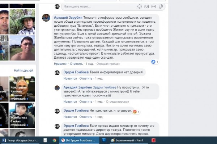Image resolution: width=217 pixels, height=144 pixels.
Task: Insert a GIF into the reply
Action: (x=153, y=6)
